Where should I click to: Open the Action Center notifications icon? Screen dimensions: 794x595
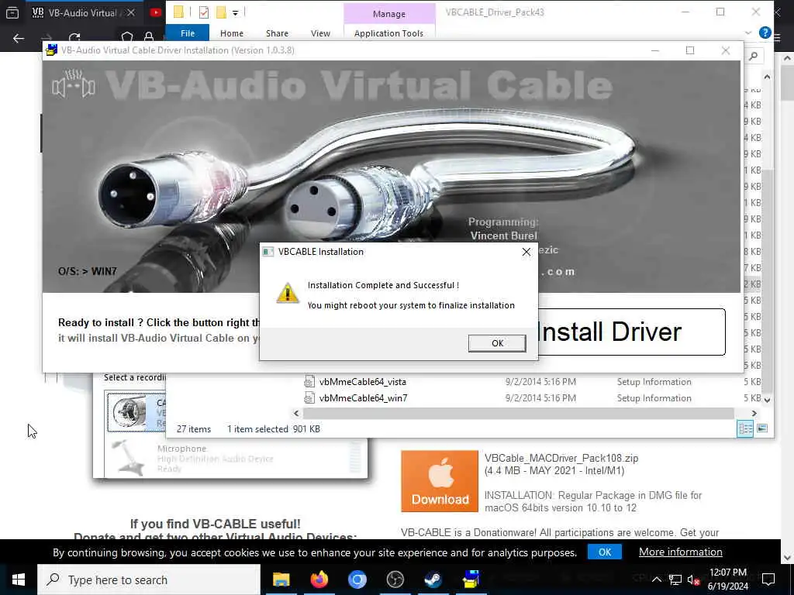(768, 580)
